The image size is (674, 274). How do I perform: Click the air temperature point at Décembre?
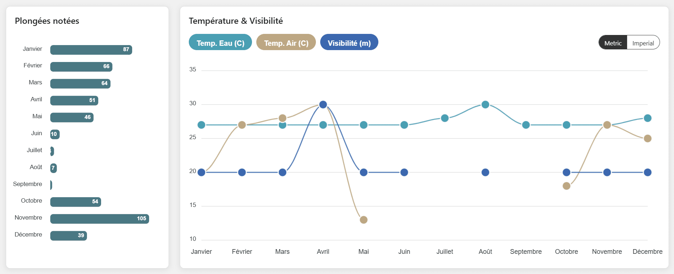647,138
